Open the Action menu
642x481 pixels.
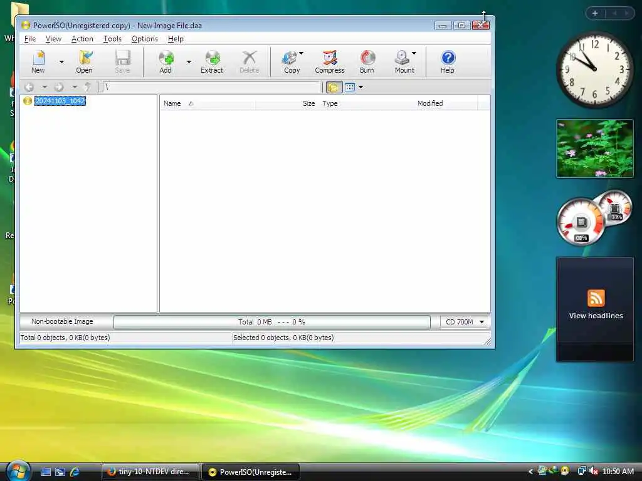(82, 39)
